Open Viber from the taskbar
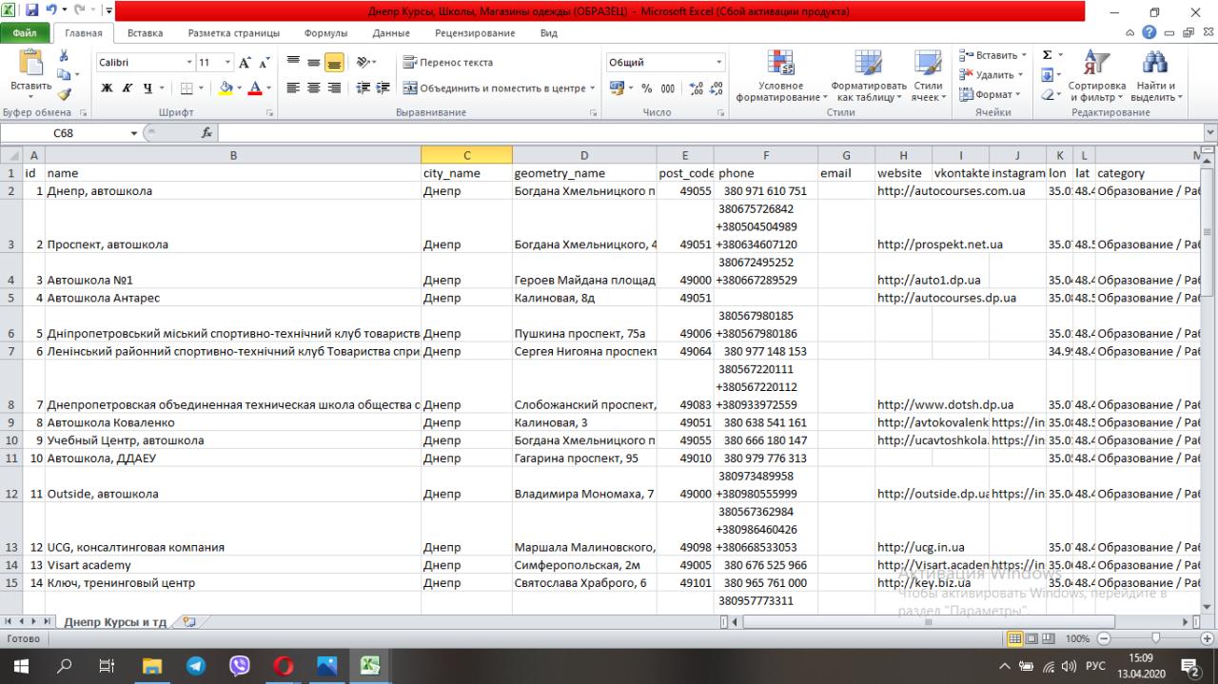The height and width of the screenshot is (684, 1218). pos(240,666)
